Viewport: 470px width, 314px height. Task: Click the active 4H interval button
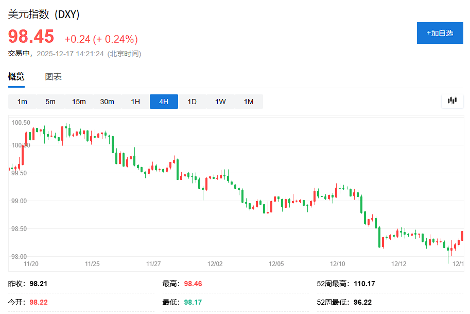[164, 102]
